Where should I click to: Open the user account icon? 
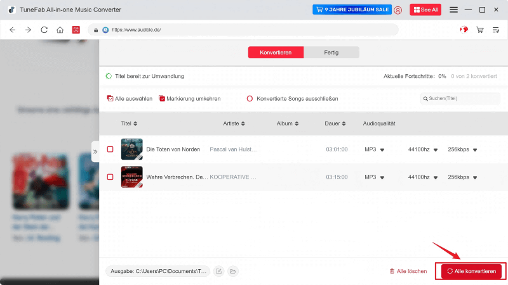398,10
